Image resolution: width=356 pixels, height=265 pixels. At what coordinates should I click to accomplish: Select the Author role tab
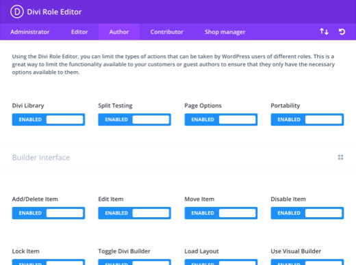click(x=119, y=32)
